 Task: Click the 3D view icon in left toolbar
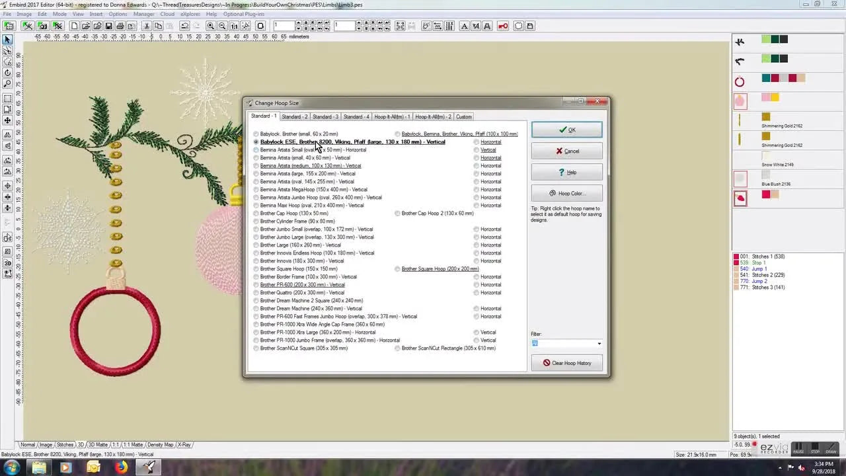click(7, 262)
